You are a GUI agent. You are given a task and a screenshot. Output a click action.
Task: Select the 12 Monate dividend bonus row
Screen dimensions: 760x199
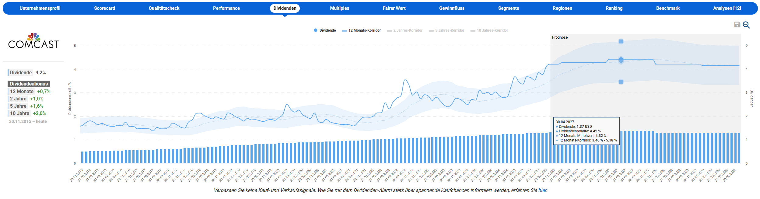pyautogui.click(x=22, y=91)
